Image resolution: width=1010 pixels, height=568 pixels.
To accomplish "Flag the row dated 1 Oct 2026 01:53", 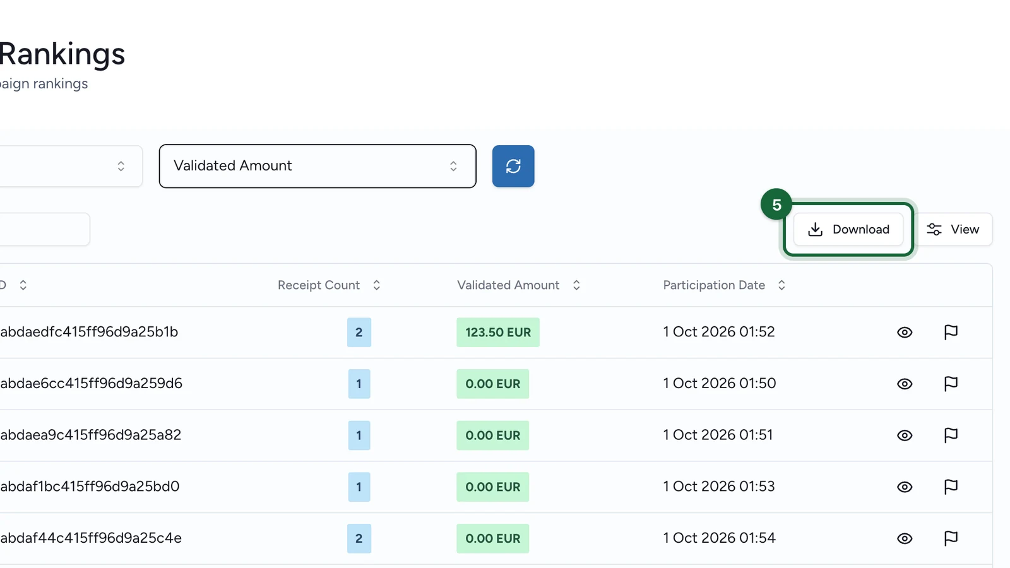I will click(x=951, y=487).
